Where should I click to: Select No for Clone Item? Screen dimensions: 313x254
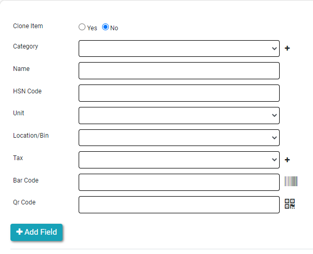[105, 27]
